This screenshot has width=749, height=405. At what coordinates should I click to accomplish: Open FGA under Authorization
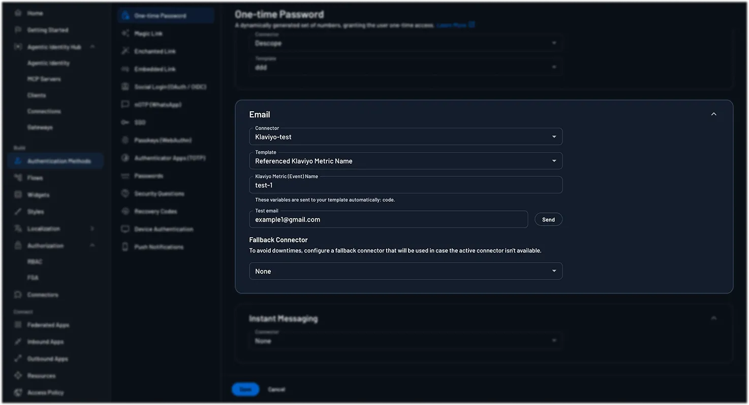(33, 278)
